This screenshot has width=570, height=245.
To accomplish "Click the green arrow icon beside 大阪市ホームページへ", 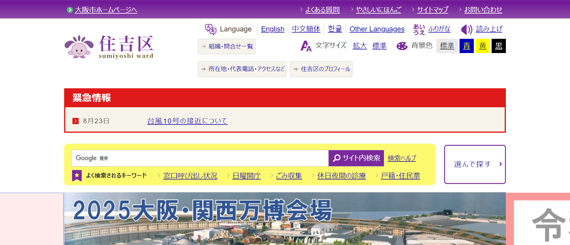I will tap(70, 10).
